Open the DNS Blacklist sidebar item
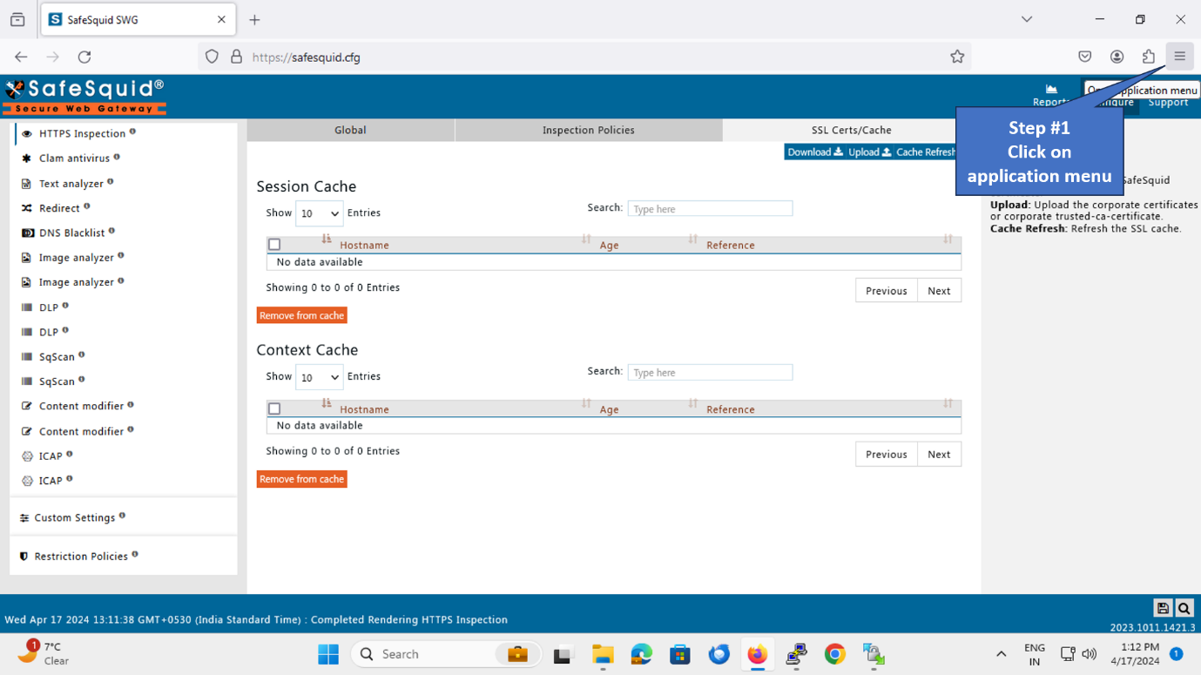 (x=71, y=233)
